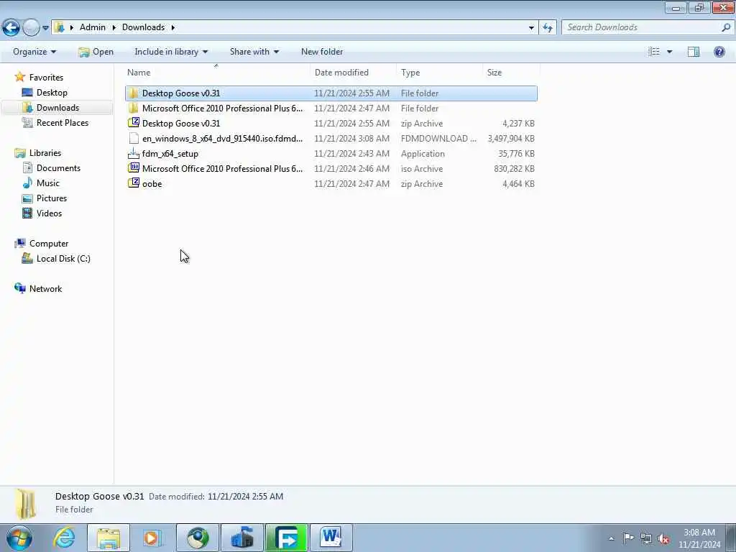Open Local Disk (C:) in the sidebar
This screenshot has width=736, height=552.
coord(63,259)
